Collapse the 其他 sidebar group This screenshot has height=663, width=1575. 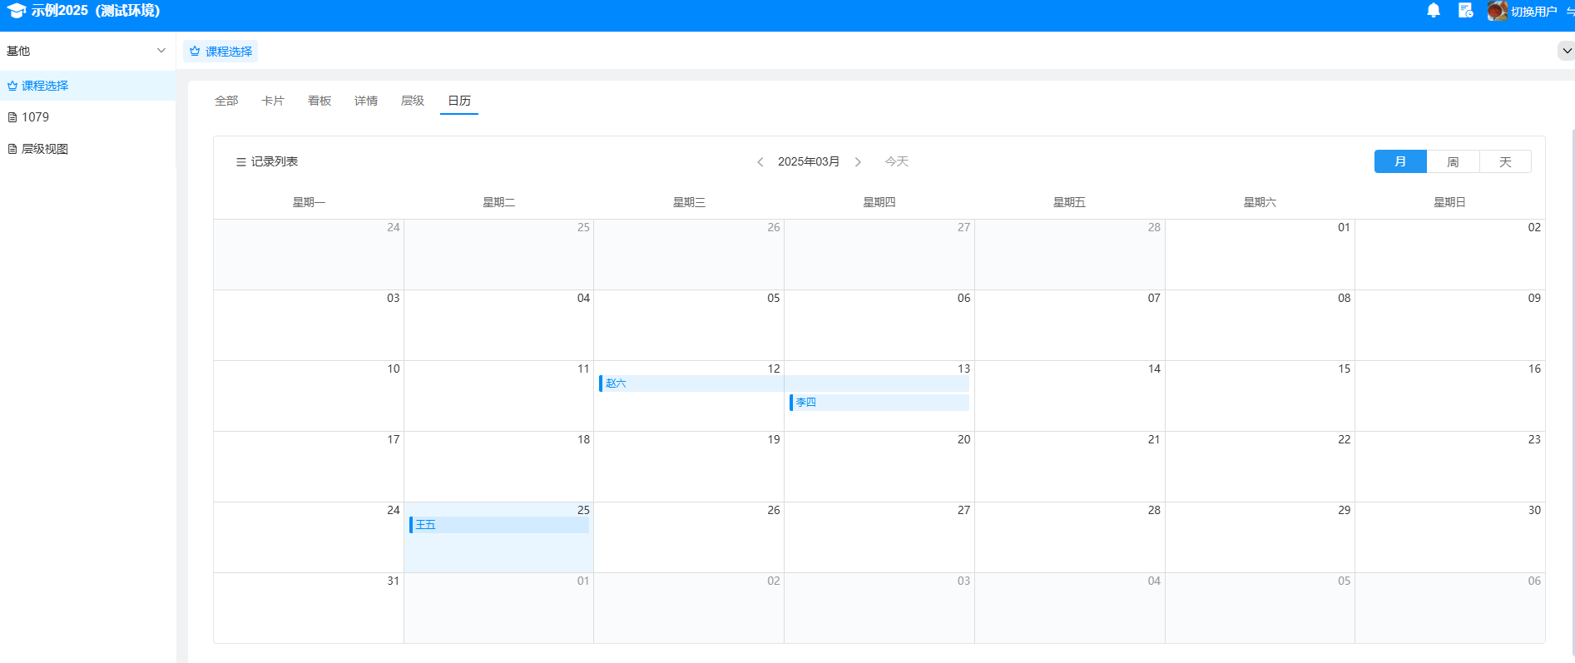point(161,51)
